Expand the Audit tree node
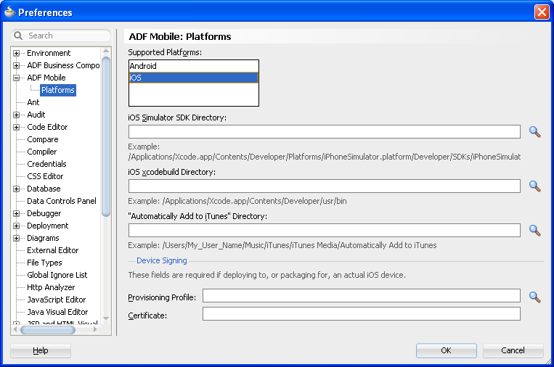Image resolution: width=554 pixels, height=367 pixels. point(16,115)
